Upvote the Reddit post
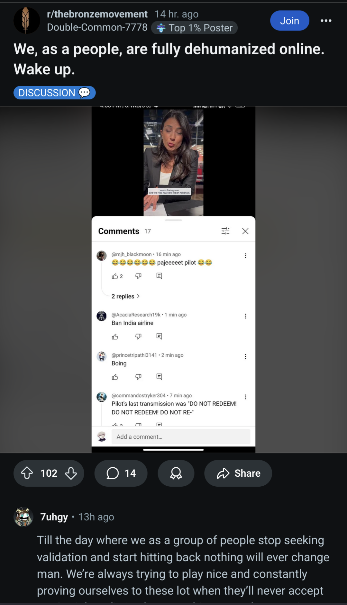Screen dimensions: 347x605 click(x=27, y=473)
